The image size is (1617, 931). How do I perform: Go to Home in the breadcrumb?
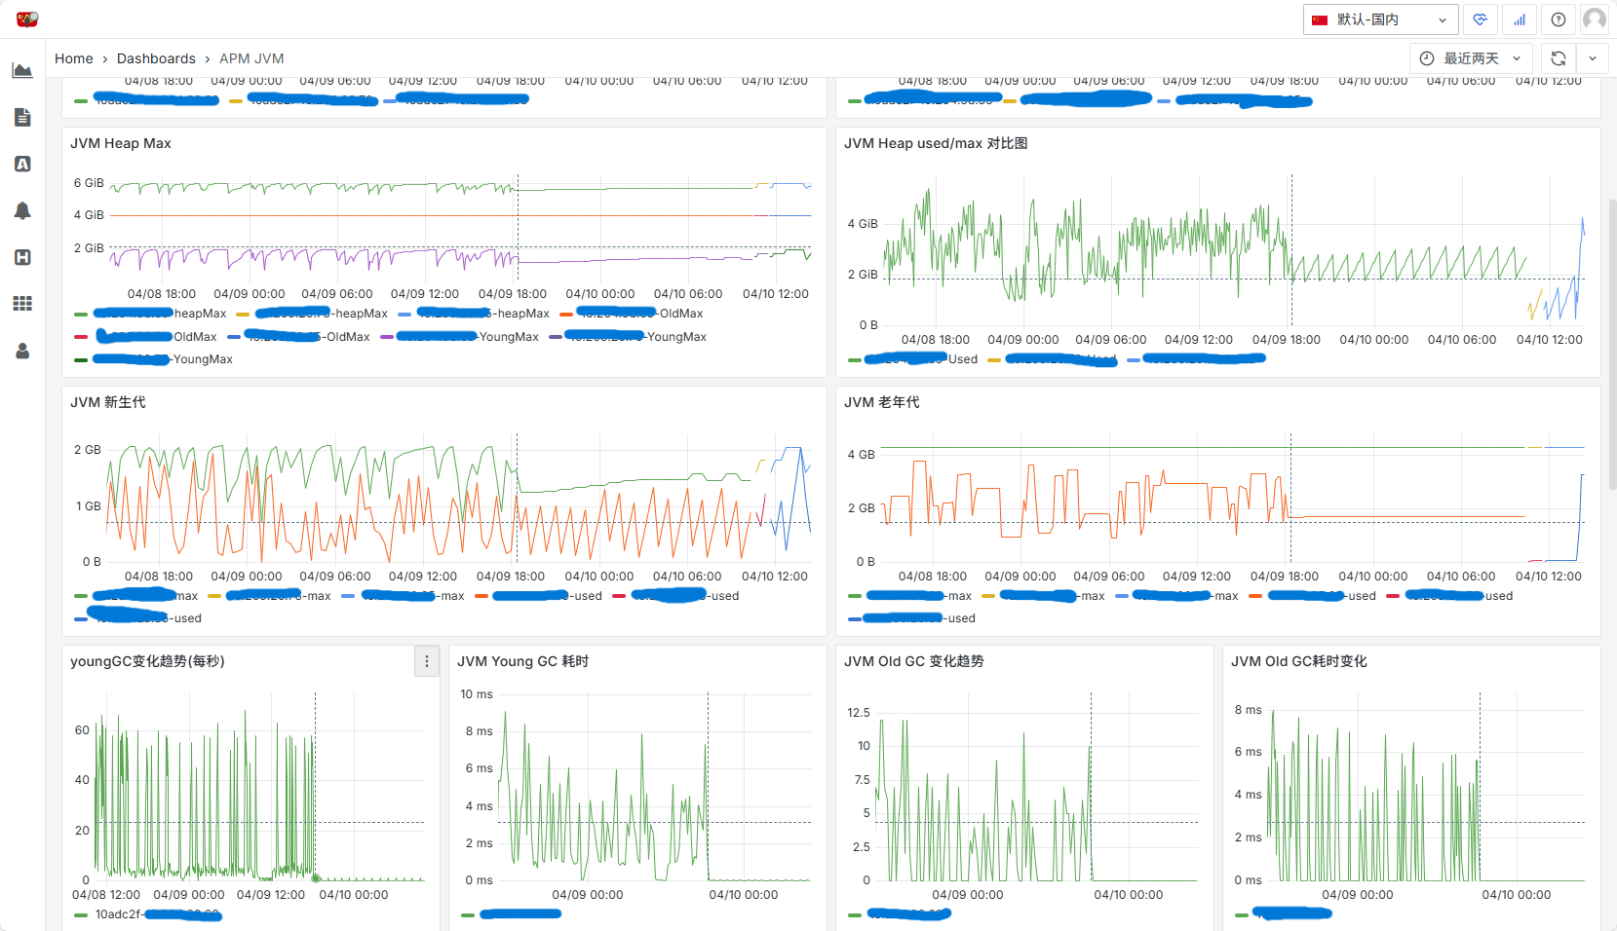click(74, 58)
